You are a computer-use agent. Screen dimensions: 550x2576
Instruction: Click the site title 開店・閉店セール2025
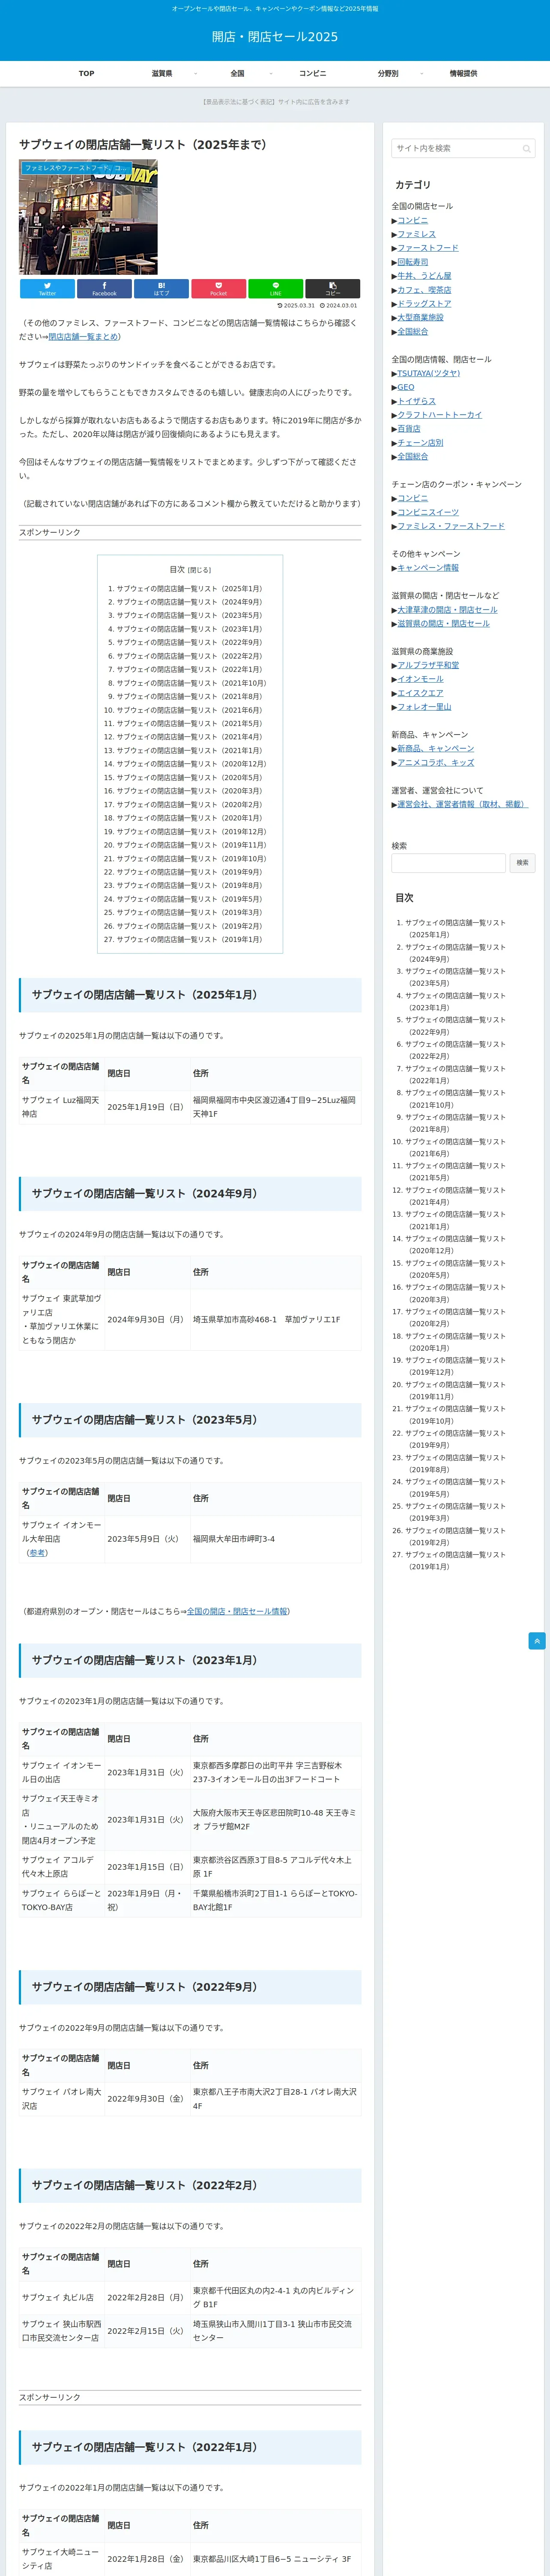pos(275,37)
